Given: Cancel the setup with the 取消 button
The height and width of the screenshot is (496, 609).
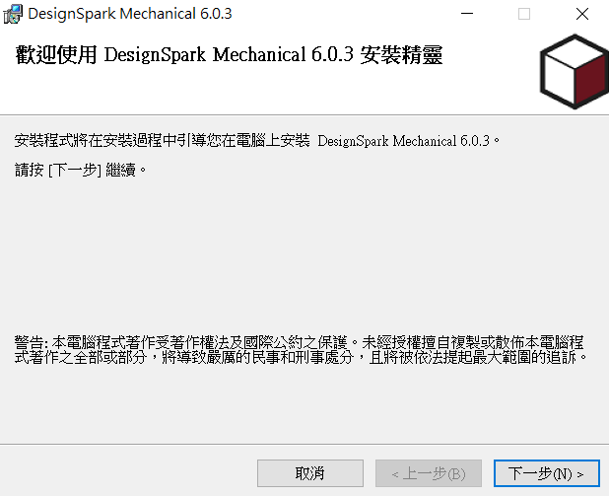Looking at the screenshot, I should [310, 473].
